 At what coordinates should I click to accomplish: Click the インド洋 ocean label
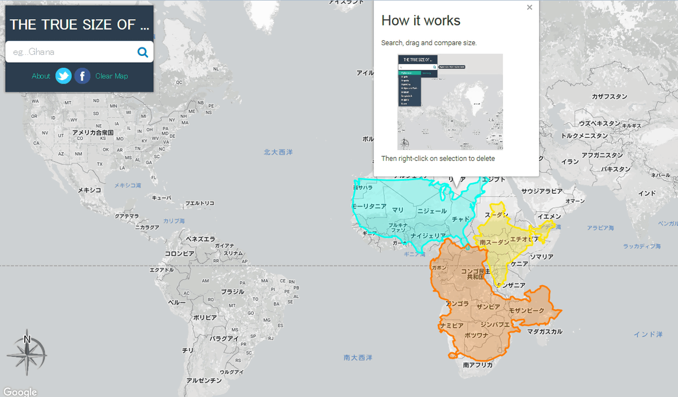tap(647, 334)
